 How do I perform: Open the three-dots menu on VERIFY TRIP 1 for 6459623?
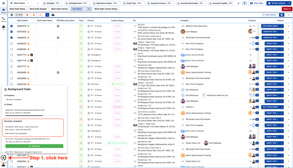coord(282,44)
